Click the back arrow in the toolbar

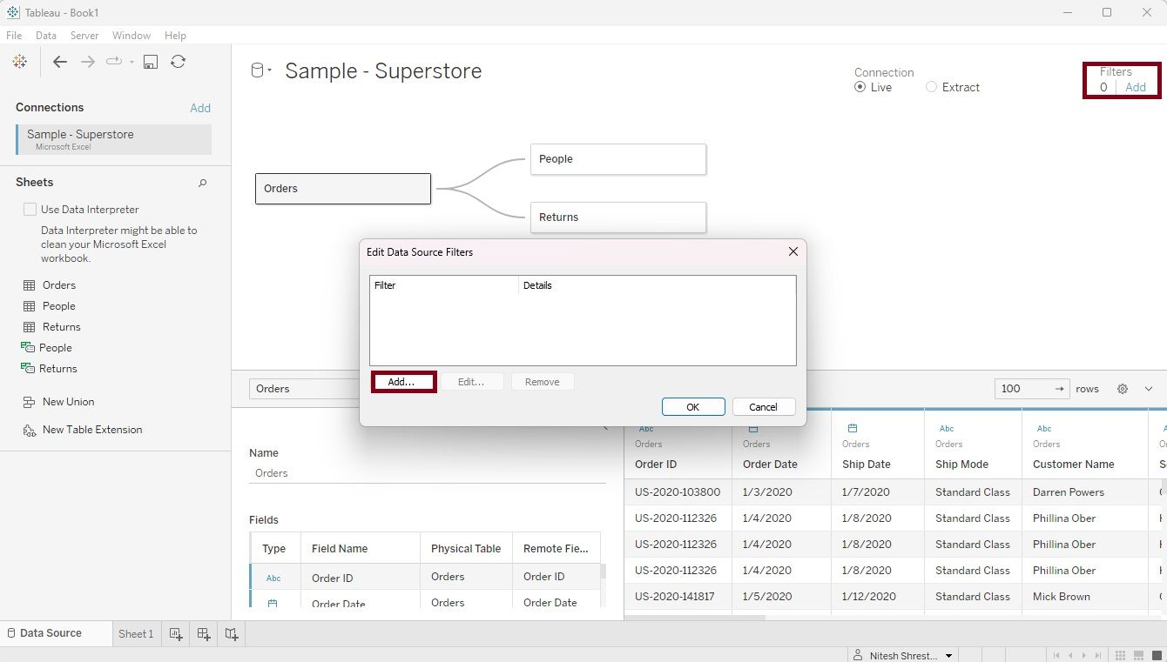[59, 62]
